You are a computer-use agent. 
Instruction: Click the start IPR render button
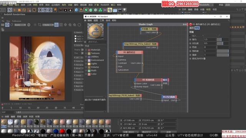(7, 25)
